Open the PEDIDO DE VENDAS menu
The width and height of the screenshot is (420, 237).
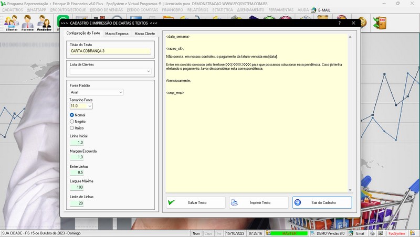click(x=107, y=10)
